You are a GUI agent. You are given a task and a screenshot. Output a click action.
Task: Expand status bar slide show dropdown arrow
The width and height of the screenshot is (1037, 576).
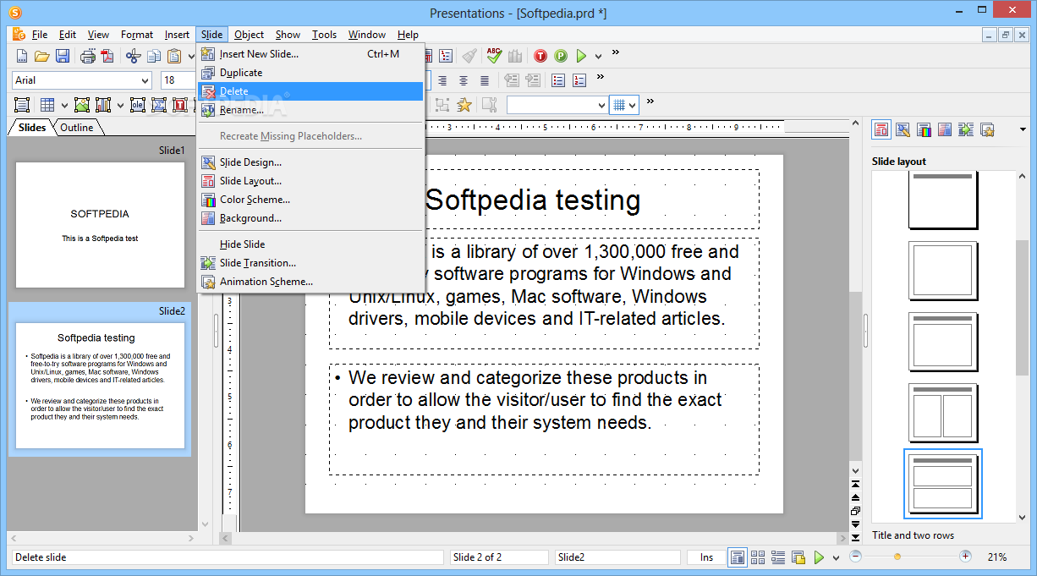click(x=837, y=558)
